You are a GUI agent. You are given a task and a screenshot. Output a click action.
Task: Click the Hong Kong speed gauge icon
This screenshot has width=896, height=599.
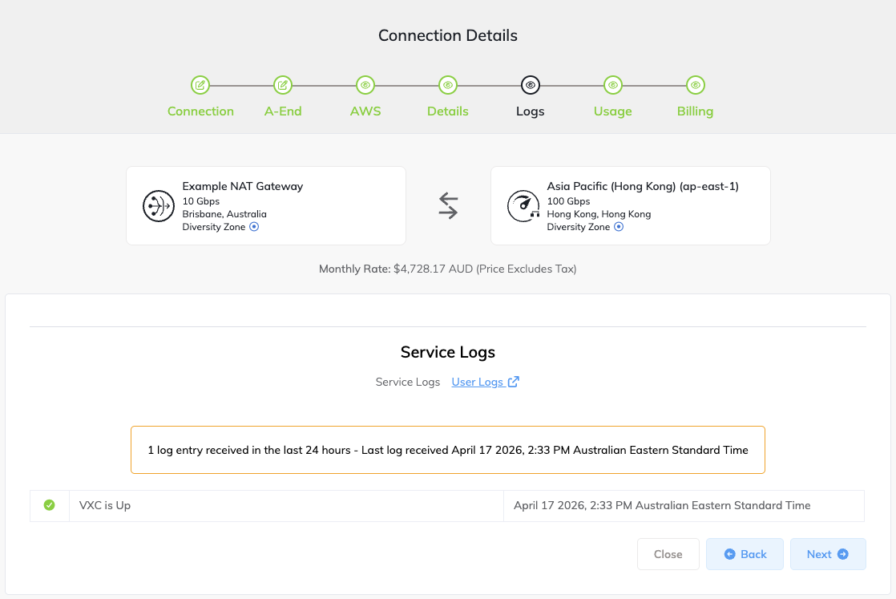point(523,206)
